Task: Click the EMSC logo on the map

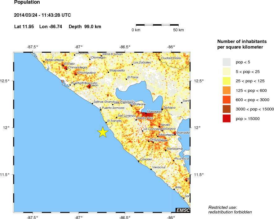Action: (x=183, y=210)
